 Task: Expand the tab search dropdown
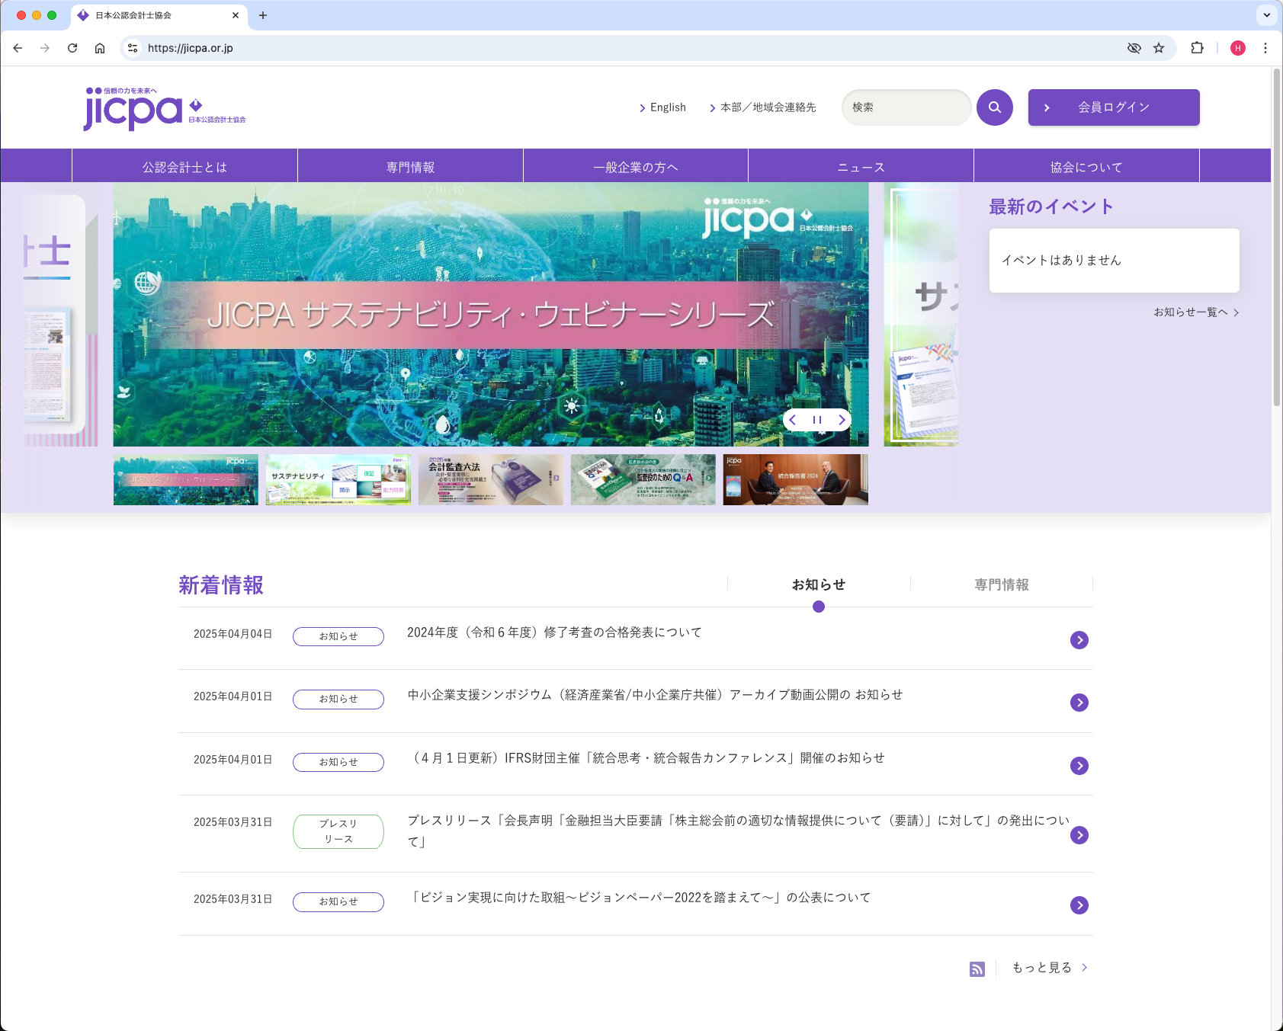point(1267,14)
